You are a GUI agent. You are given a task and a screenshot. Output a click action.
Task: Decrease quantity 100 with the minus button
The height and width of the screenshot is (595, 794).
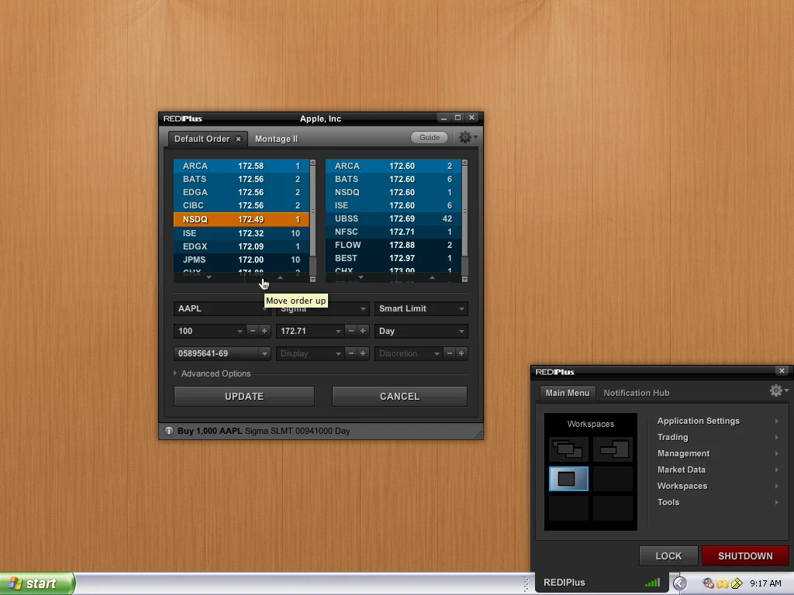tap(252, 331)
